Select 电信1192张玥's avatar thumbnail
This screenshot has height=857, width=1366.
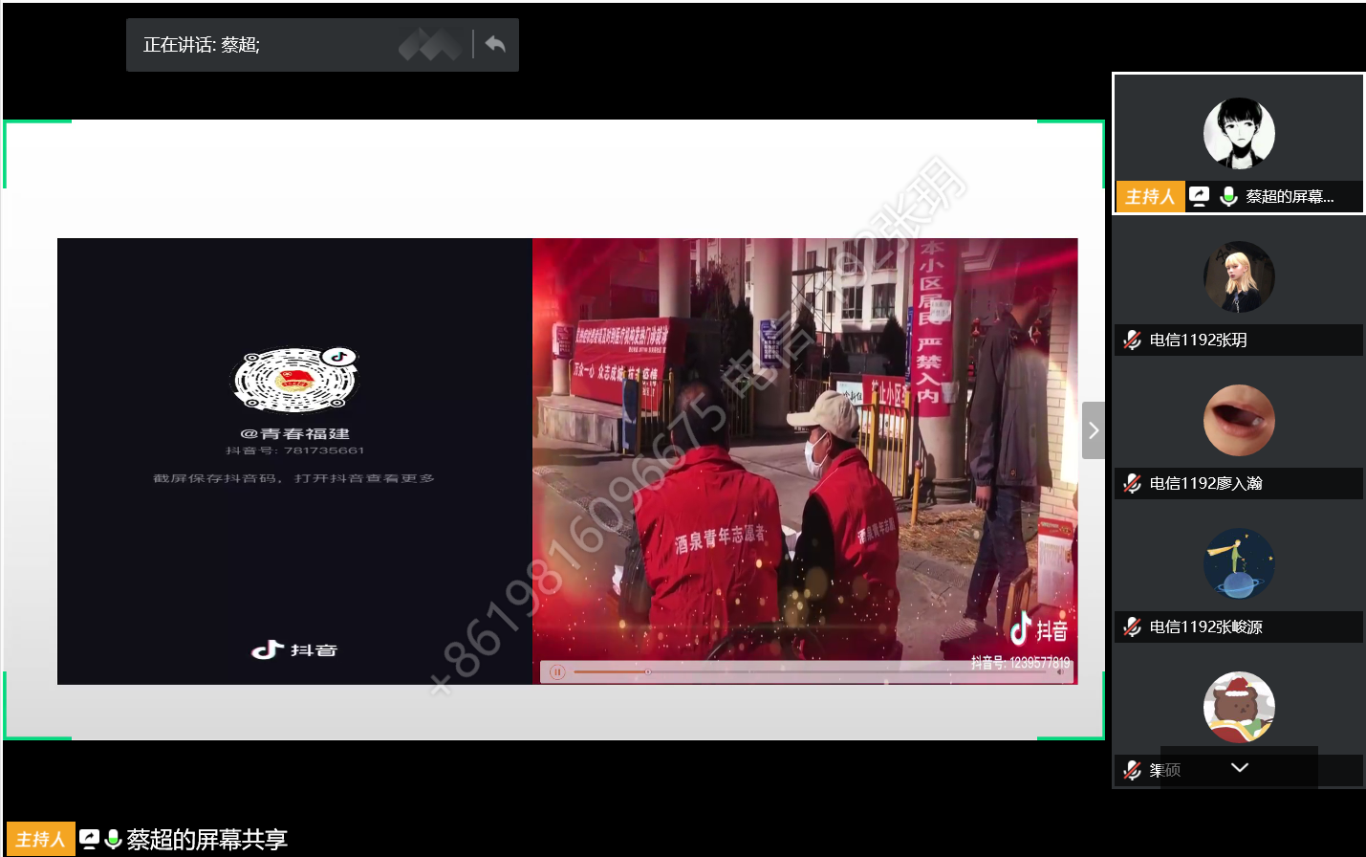pos(1239,276)
